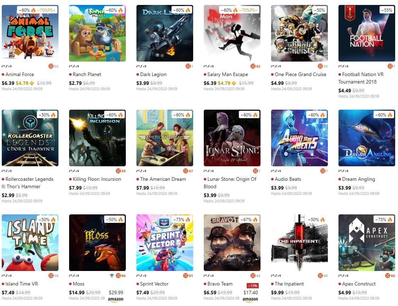Click Metacritic score 86 badge for Moss
Viewport: 398px width, 306px height.
pyautogui.click(x=120, y=276)
